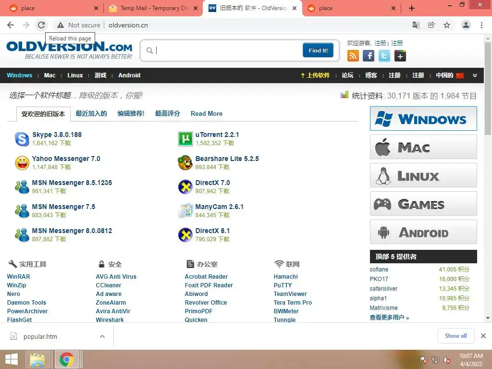This screenshot has height=369, width=492.
Task: Click the page vertical scrollbar
Action: click(488, 89)
